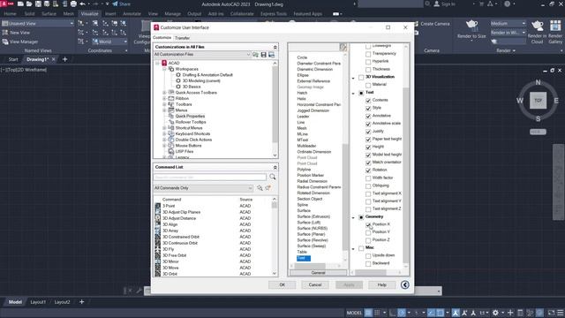
Task: Uncheck the Justify property checkbox
Action: click(368, 132)
